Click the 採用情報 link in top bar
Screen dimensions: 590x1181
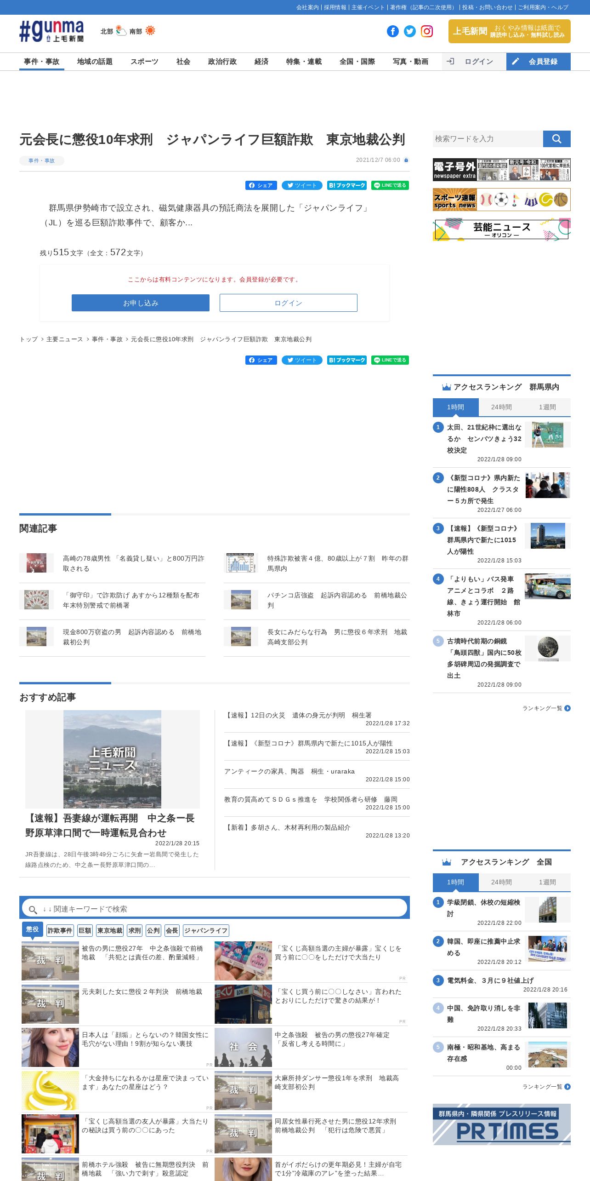(335, 7)
